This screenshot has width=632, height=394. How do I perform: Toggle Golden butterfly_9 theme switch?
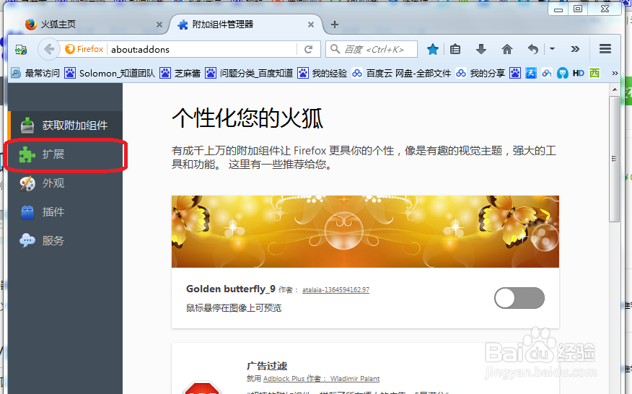click(x=519, y=298)
